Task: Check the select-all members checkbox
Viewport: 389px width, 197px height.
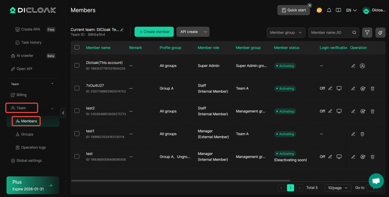Action: tap(77, 48)
